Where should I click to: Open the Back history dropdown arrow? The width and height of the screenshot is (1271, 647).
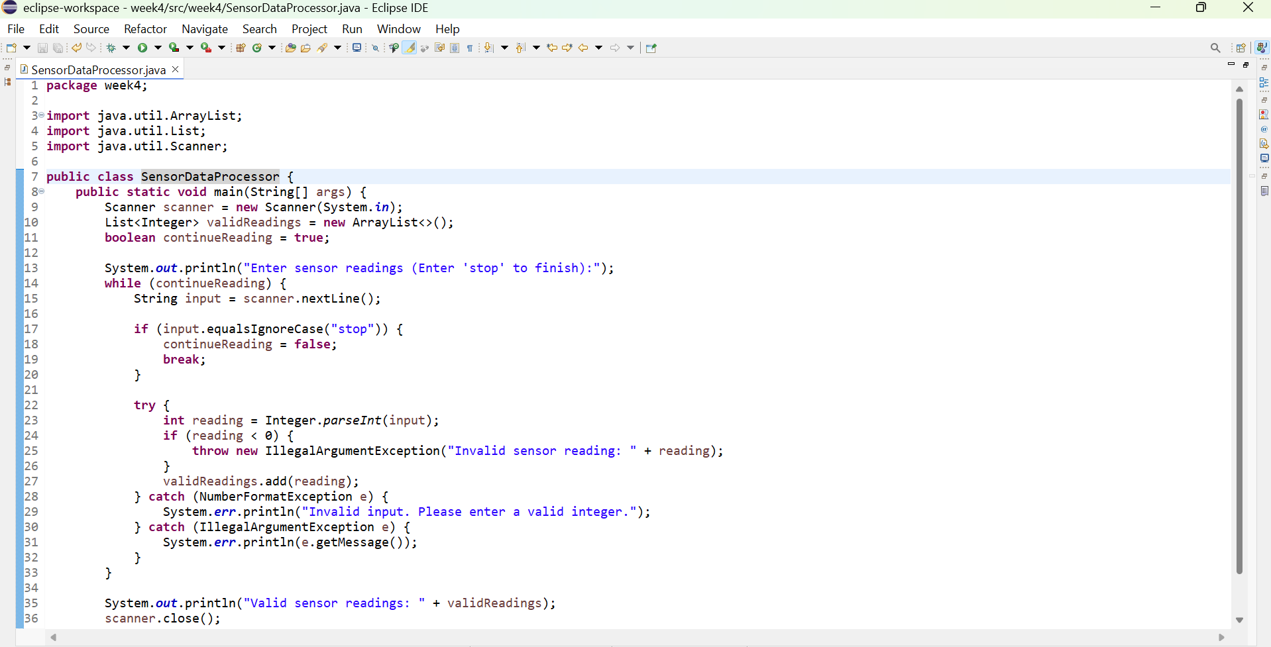click(598, 48)
